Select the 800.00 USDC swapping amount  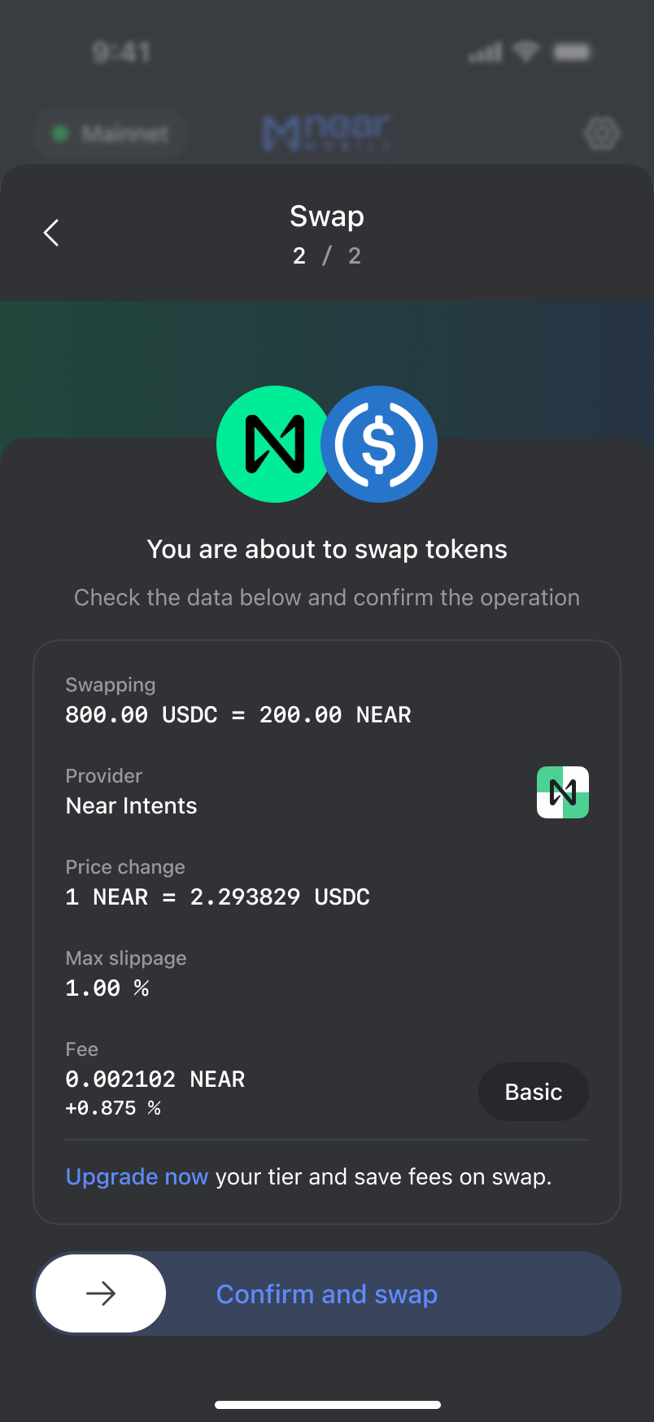[x=142, y=715]
